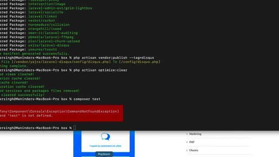Click the "pbmedia/laravel-ffmpeg" package name

point(51,37)
